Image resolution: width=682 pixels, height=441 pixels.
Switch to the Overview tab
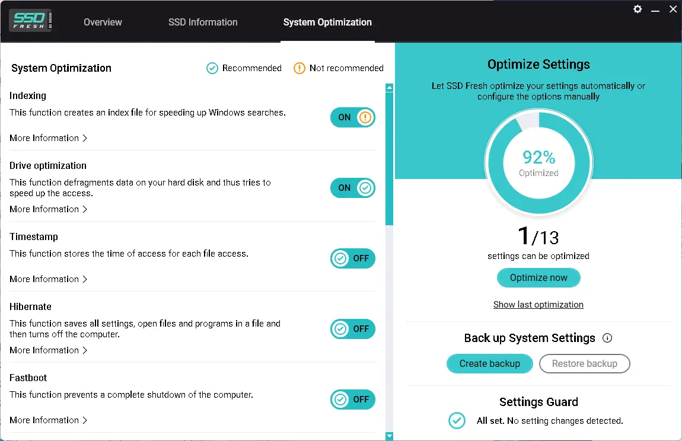click(103, 22)
